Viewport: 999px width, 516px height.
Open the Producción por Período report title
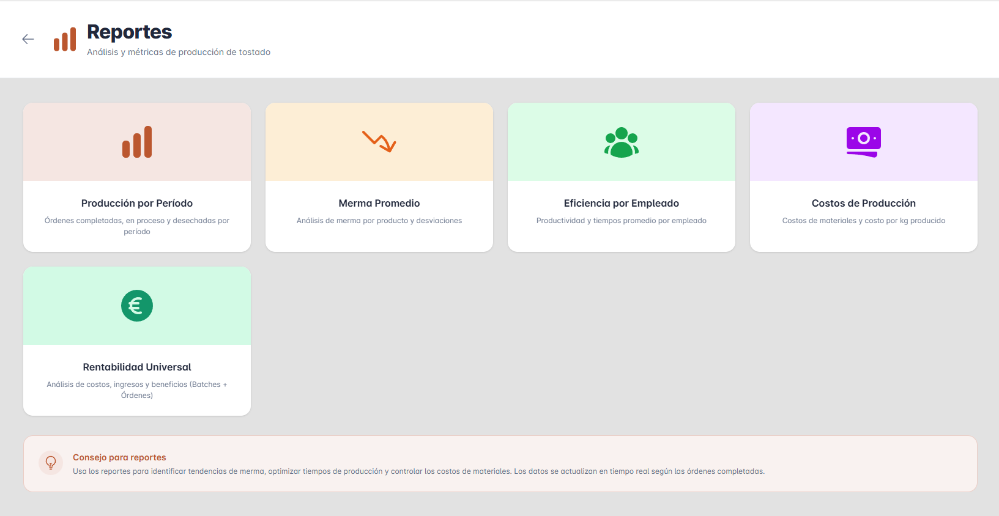pyautogui.click(x=137, y=203)
